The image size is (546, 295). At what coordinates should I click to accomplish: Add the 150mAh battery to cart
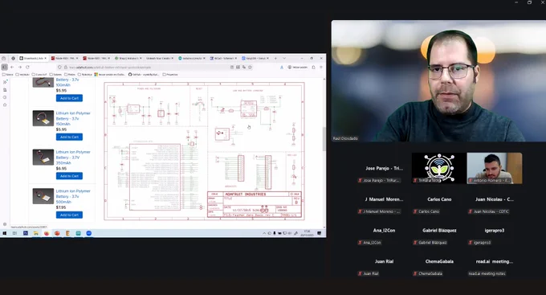[69, 137]
